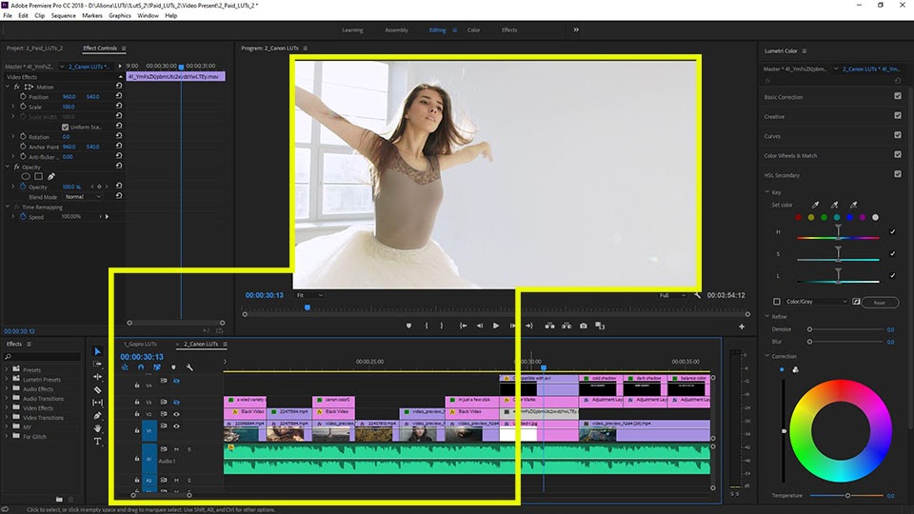The image size is (914, 514).
Task: Disable the Basic Correction checkbox
Action: point(897,96)
